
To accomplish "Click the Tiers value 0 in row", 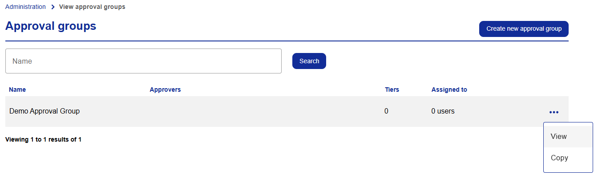I will (386, 111).
